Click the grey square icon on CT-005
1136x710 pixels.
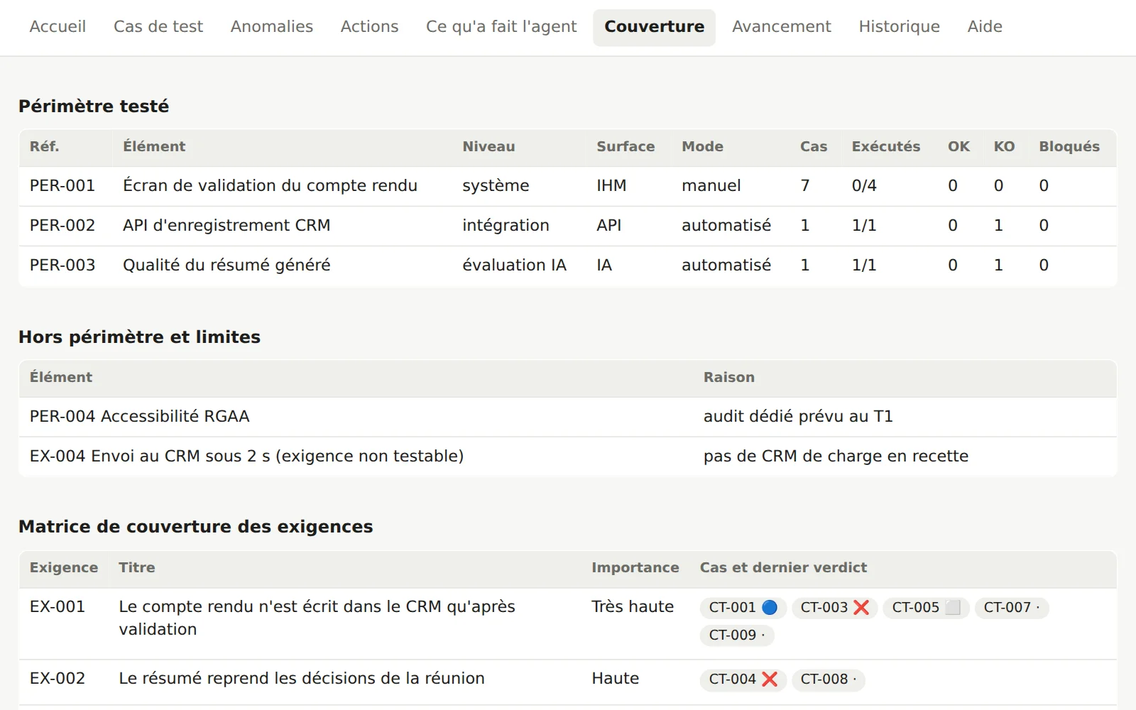(953, 608)
